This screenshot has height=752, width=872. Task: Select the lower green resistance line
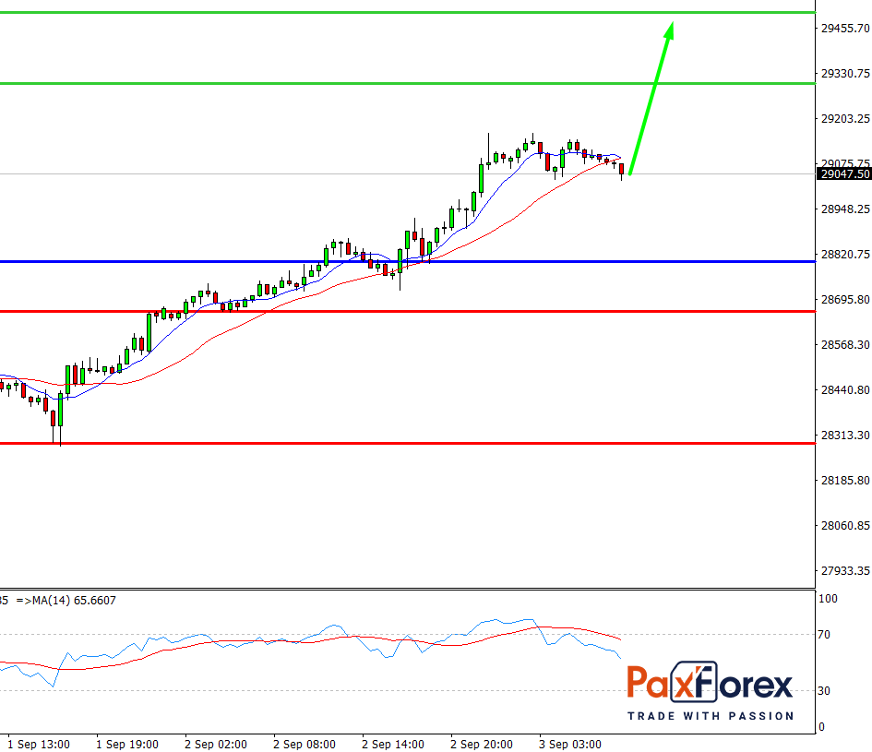[x=408, y=83]
